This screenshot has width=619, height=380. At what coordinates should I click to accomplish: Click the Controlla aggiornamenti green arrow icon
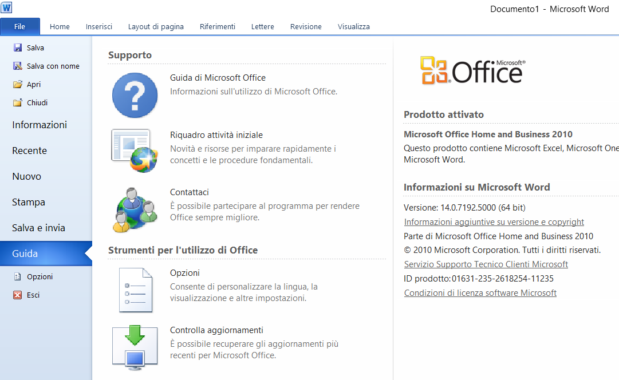(135, 347)
